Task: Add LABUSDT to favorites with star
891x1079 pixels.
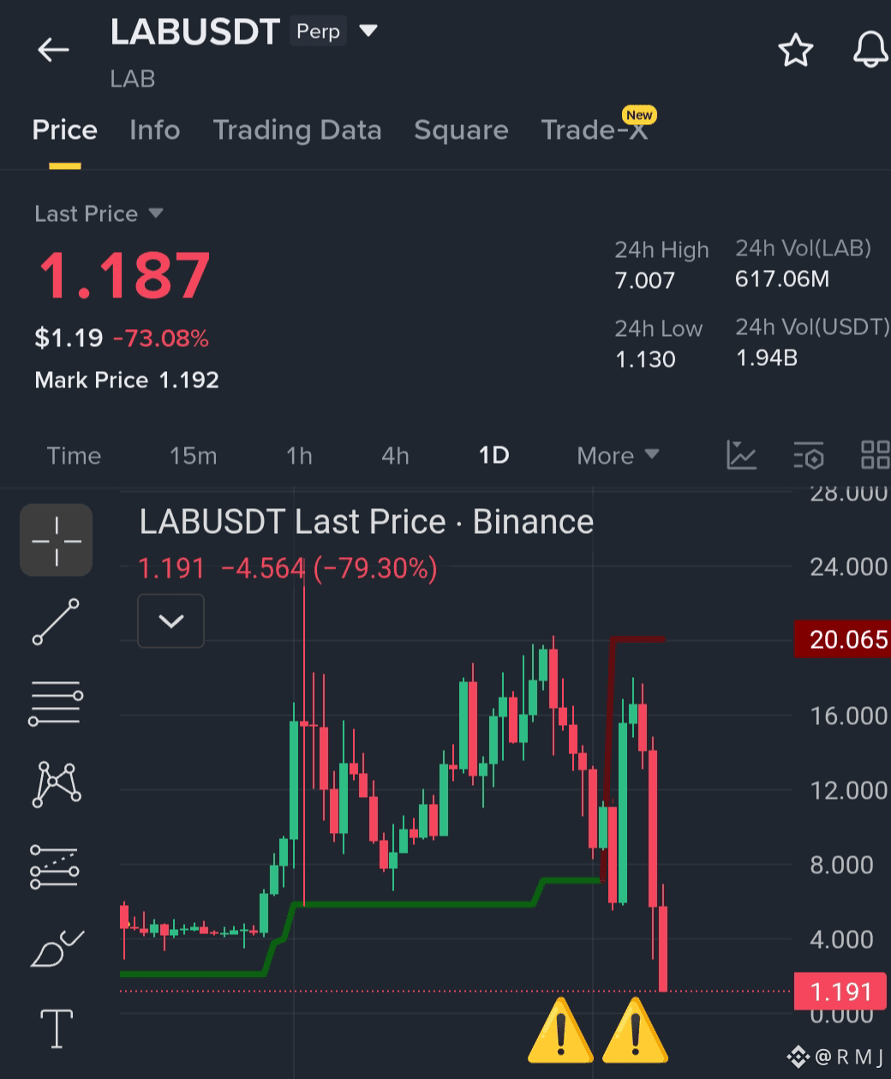Action: point(795,50)
